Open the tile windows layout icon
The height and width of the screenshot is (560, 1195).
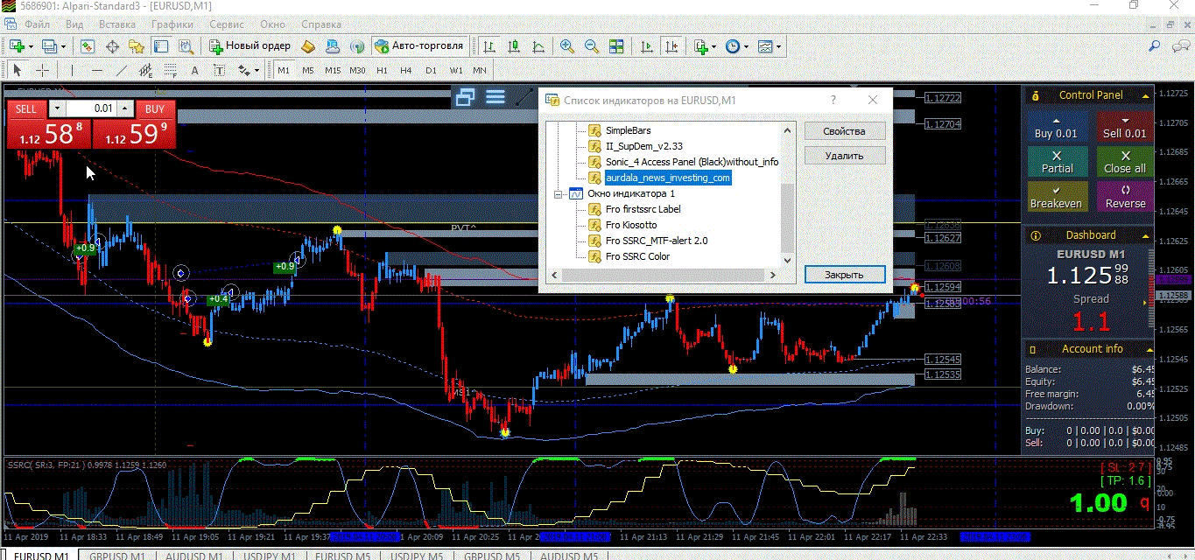(616, 46)
